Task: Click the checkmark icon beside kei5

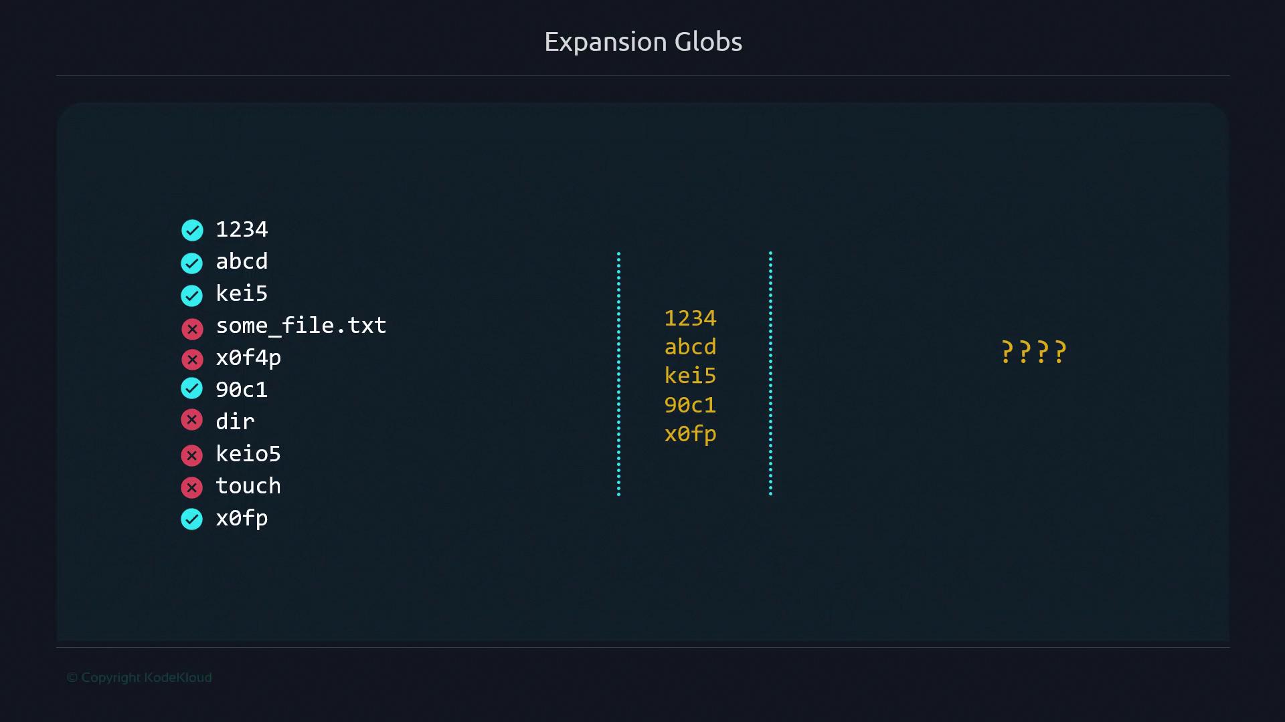Action: click(192, 295)
